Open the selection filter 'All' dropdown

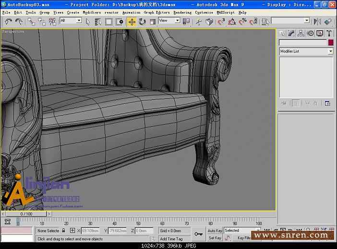coord(71,21)
